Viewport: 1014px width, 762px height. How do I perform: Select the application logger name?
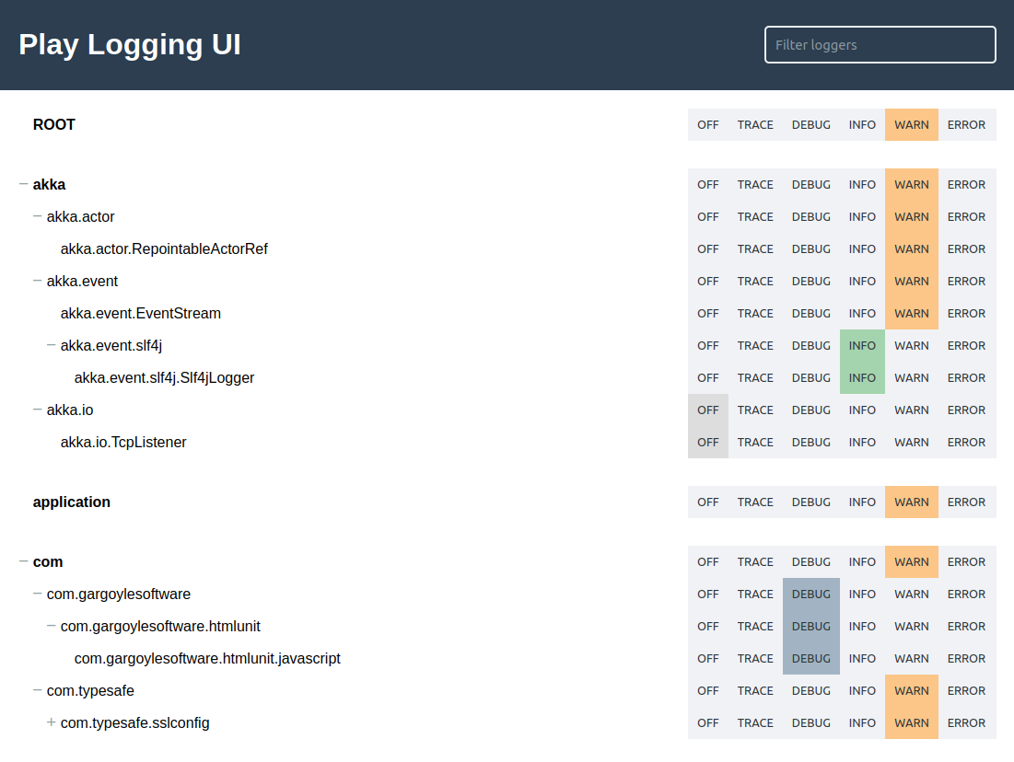[72, 502]
